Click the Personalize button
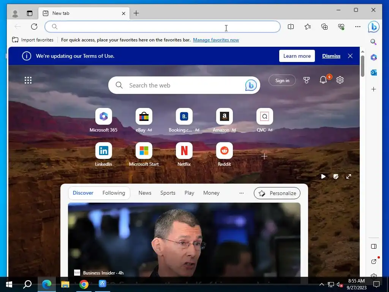389x292 pixels. 277,193
